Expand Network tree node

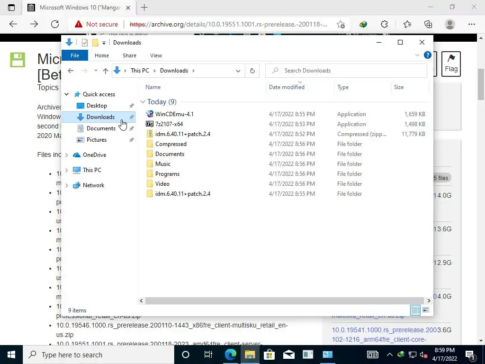[66, 185]
